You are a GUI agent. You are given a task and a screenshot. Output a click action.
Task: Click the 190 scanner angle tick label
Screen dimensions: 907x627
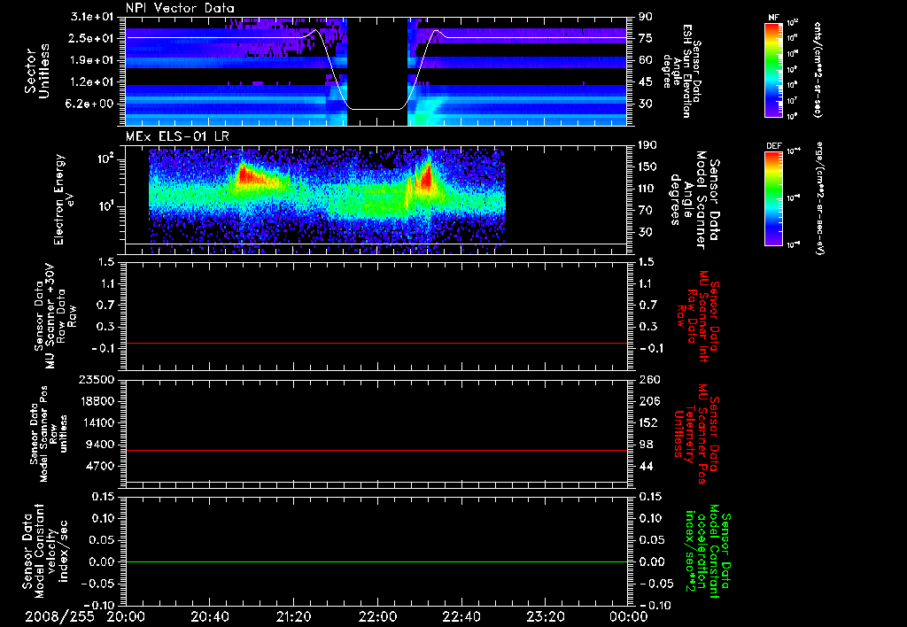pyautogui.click(x=647, y=145)
